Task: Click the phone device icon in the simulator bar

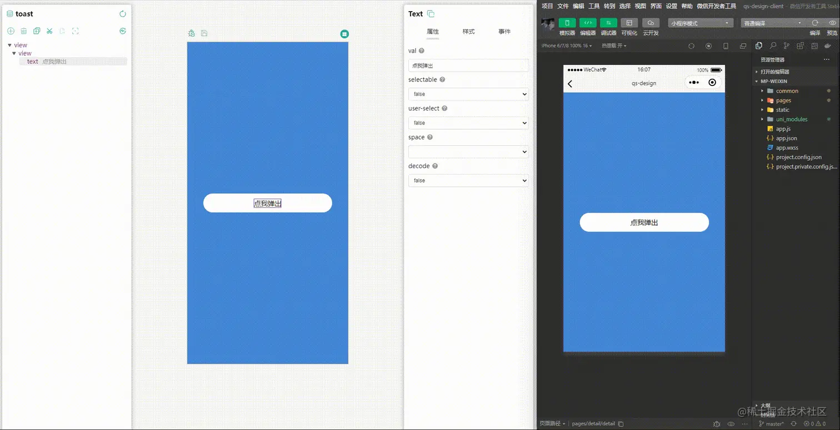Action: pos(726,46)
